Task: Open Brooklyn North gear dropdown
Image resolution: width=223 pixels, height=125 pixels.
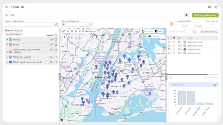Action: [180, 42]
